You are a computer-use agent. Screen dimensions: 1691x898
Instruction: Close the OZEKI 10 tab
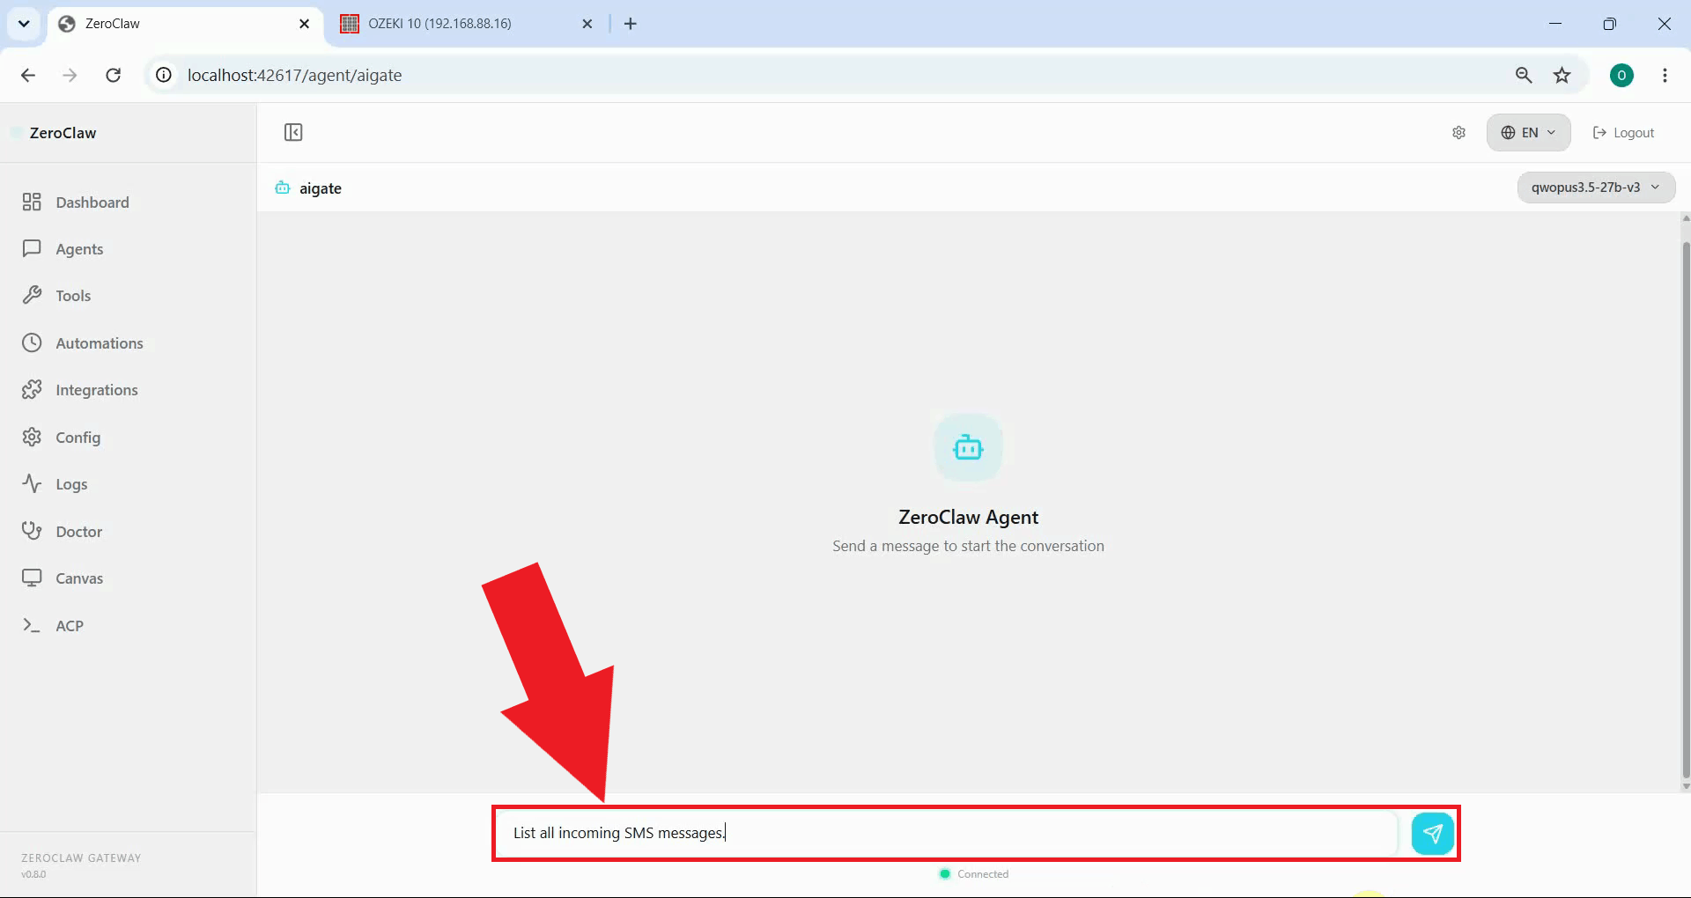(587, 24)
